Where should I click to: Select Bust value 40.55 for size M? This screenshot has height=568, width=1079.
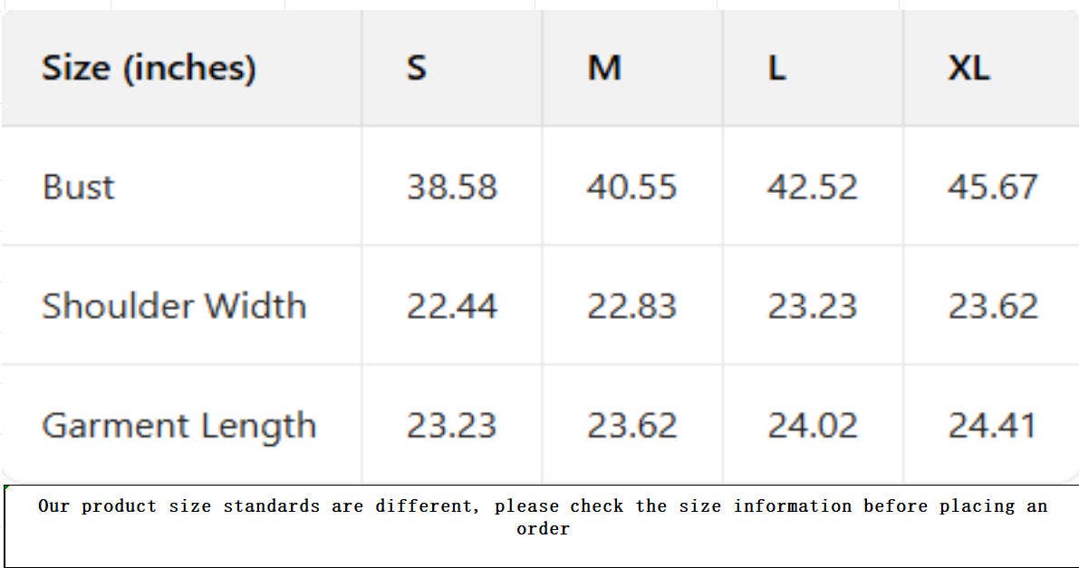pos(631,188)
